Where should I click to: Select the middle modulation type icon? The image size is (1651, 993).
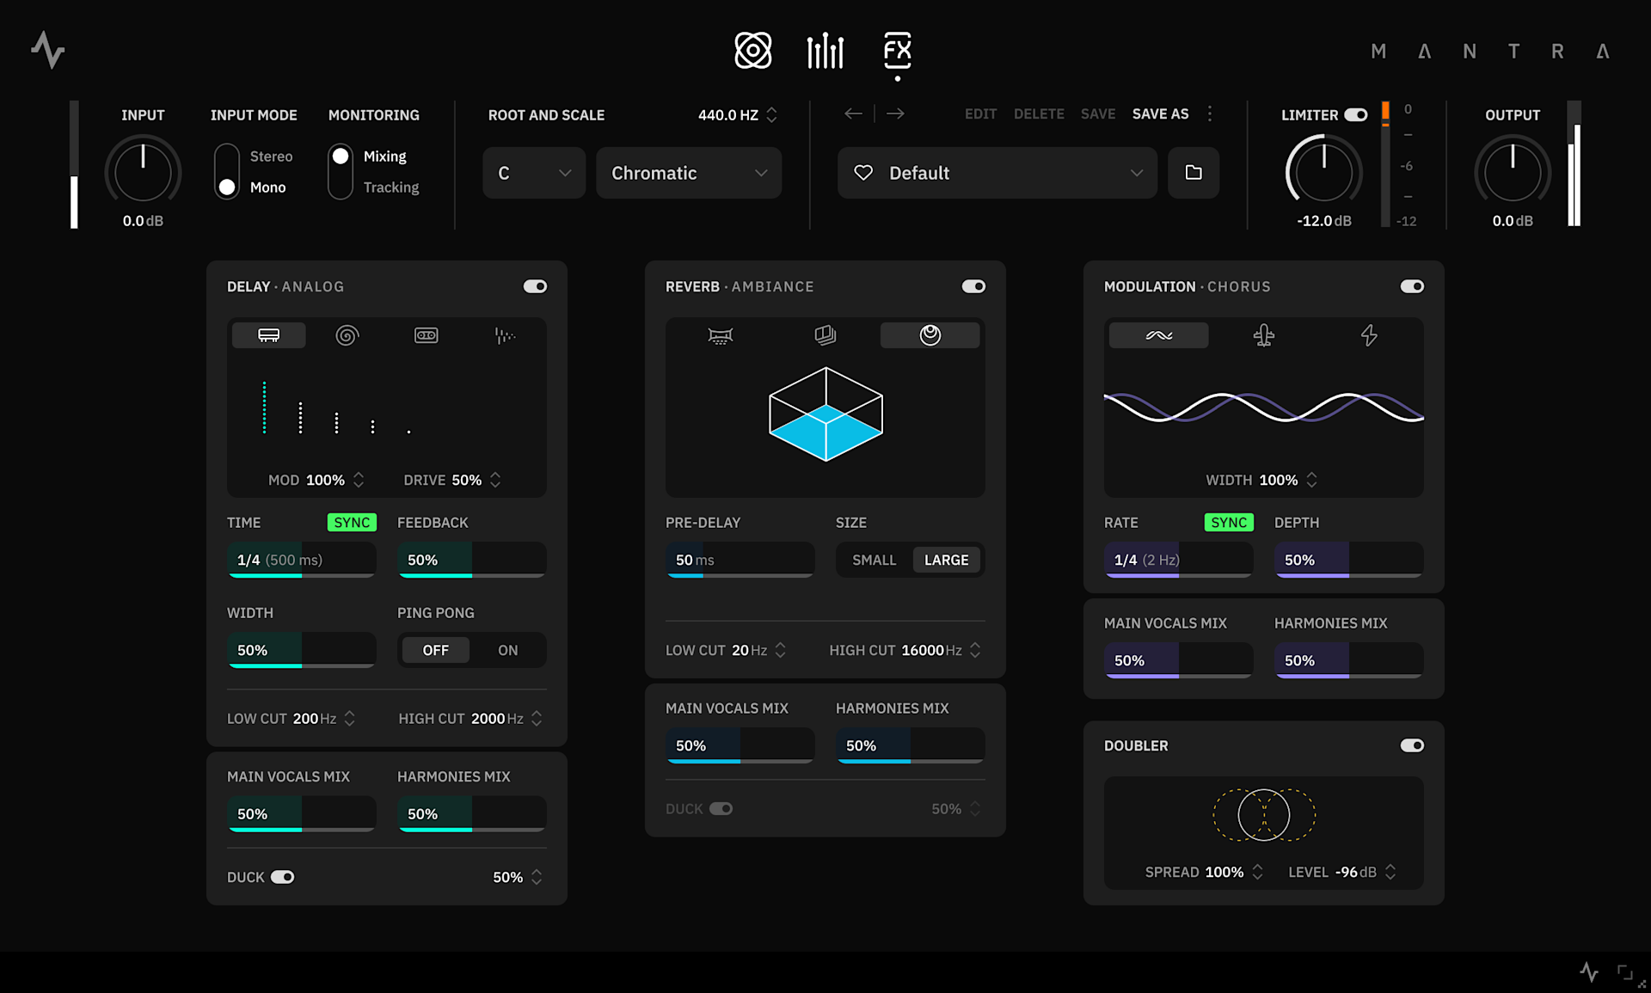click(x=1263, y=335)
